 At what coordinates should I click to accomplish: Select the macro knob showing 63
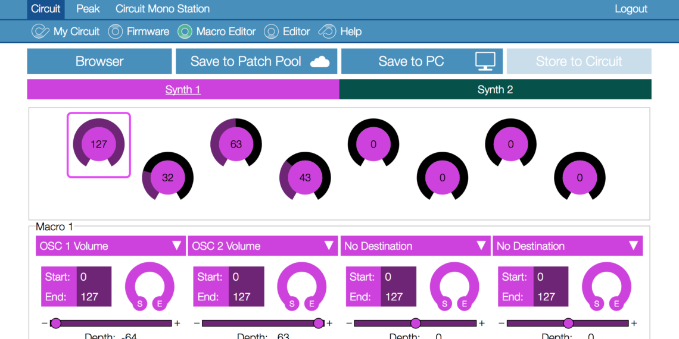click(x=236, y=144)
